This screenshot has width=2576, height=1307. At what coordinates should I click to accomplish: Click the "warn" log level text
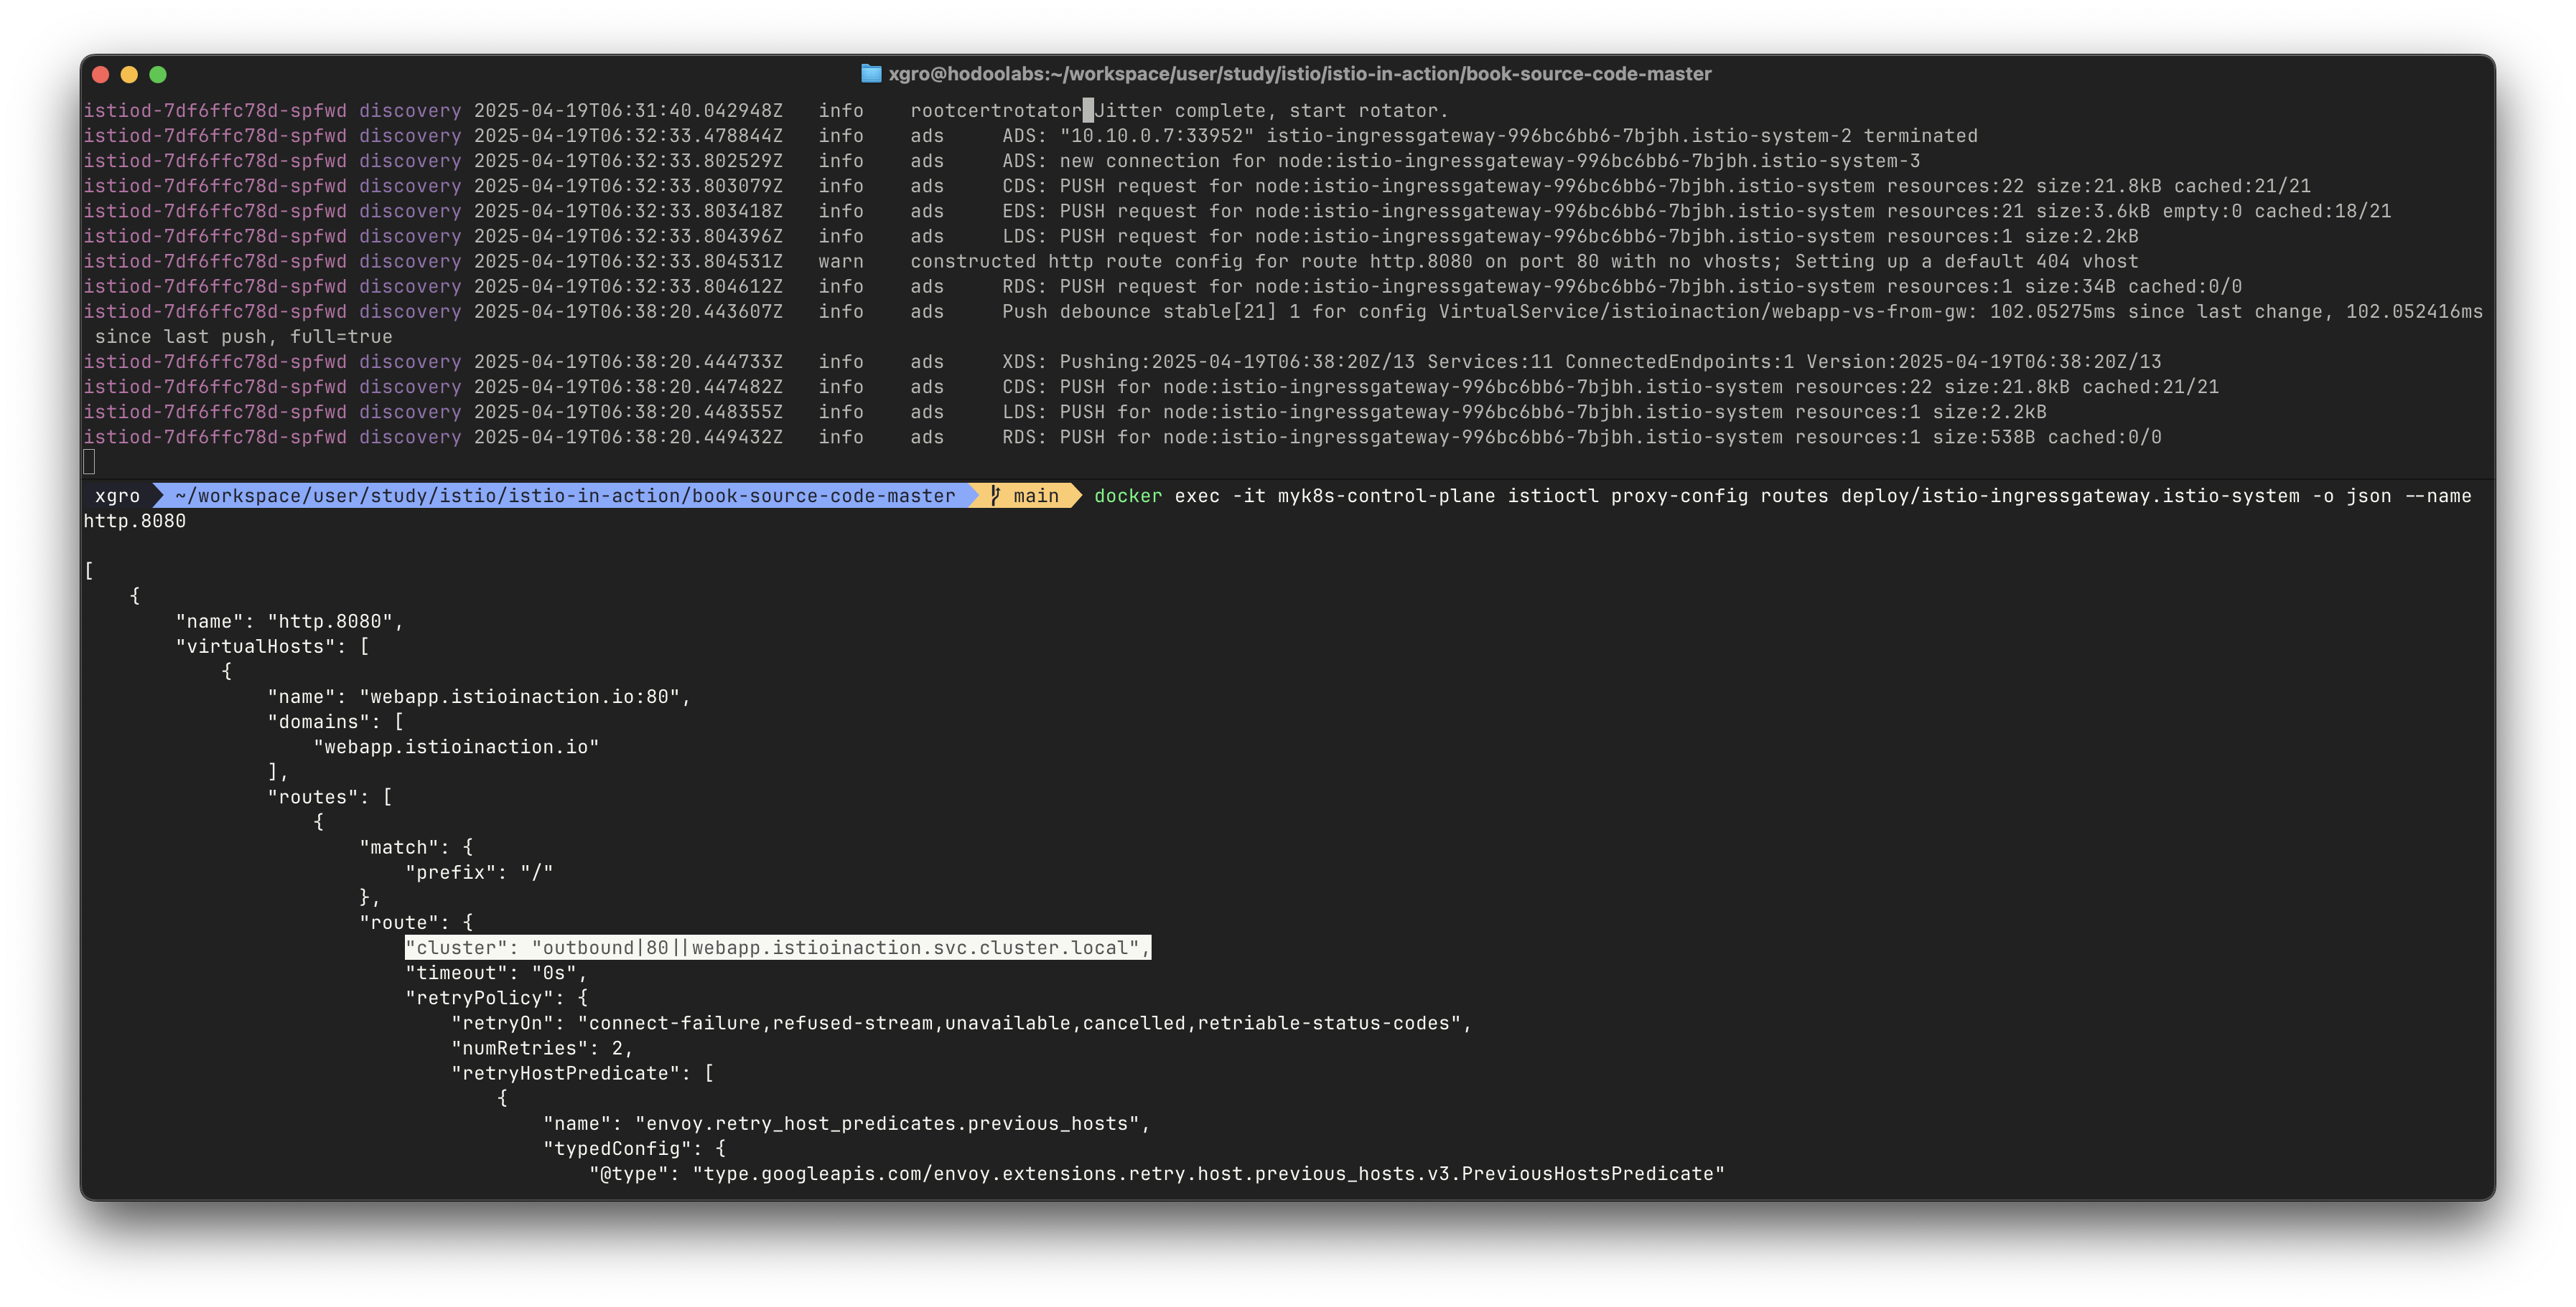[841, 261]
